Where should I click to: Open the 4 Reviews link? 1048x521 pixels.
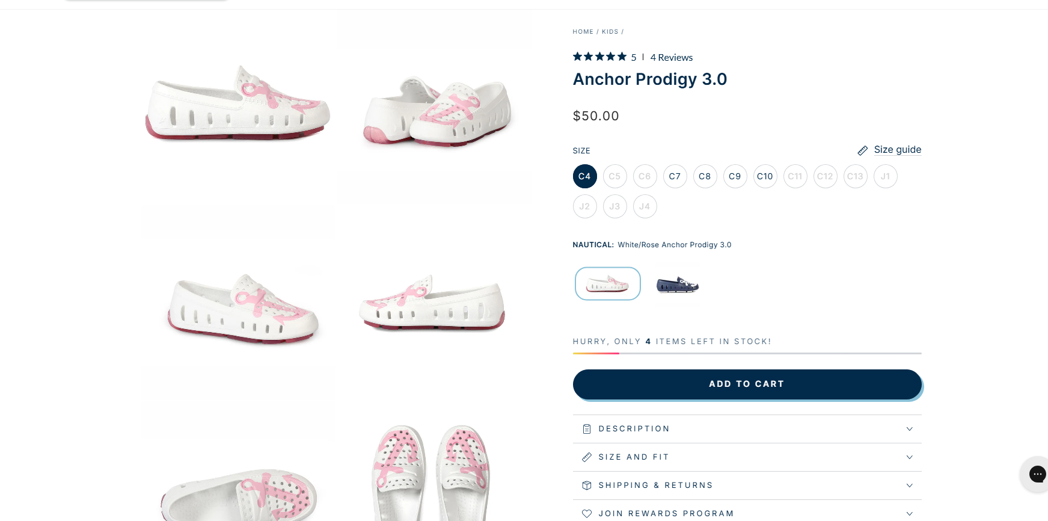pyautogui.click(x=671, y=58)
